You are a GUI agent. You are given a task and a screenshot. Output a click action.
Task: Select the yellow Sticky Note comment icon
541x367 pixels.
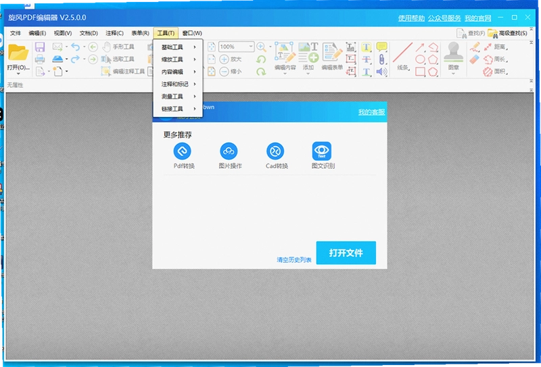(x=381, y=47)
